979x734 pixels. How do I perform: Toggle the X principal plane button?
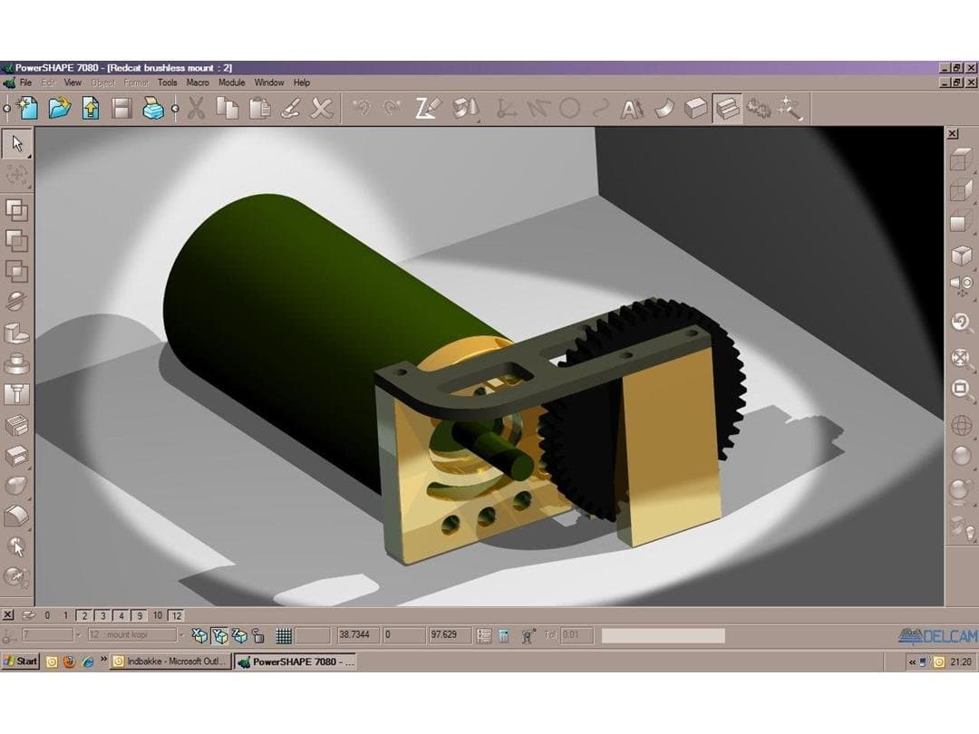point(199,635)
